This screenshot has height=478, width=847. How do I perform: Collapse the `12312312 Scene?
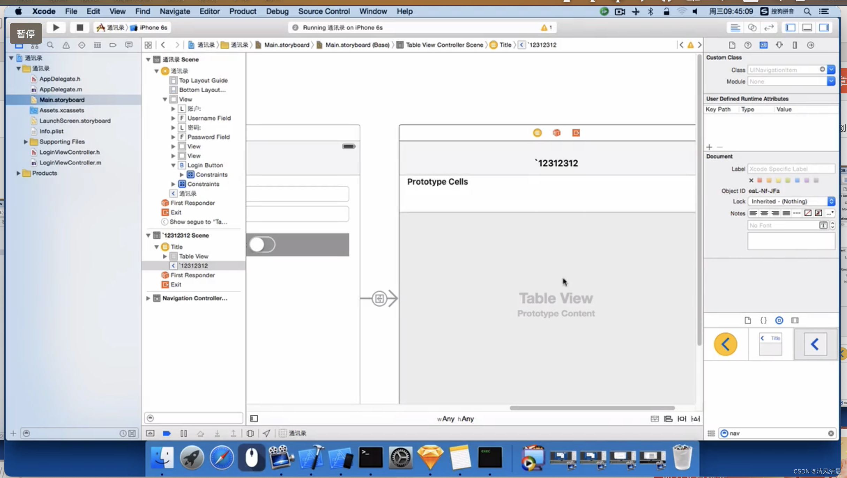click(x=148, y=236)
